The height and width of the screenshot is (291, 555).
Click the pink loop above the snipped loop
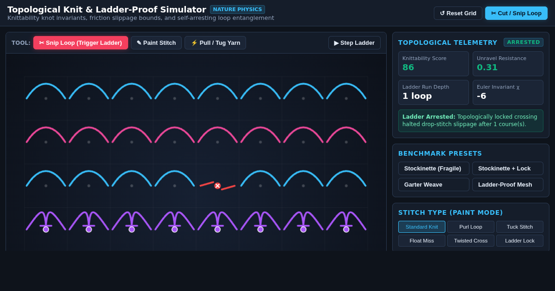click(217, 134)
